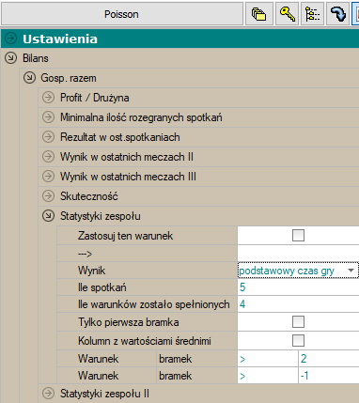Click the Poisson button

coord(122,14)
